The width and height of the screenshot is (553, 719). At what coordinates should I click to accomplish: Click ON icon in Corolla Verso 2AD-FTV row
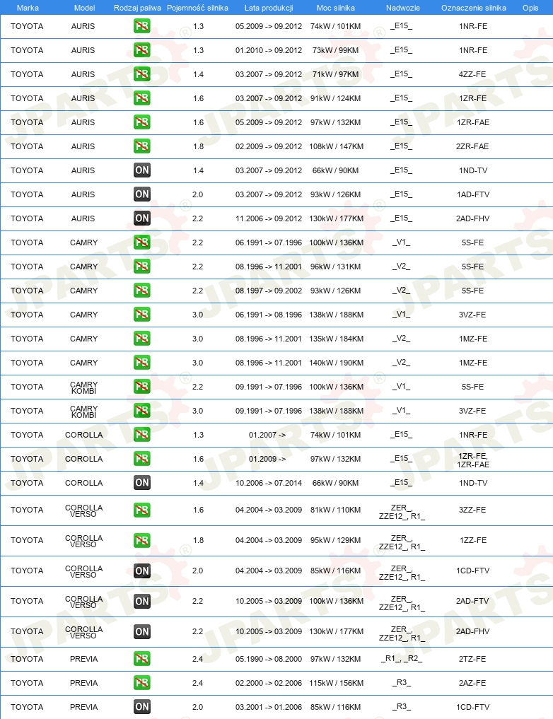point(141,601)
